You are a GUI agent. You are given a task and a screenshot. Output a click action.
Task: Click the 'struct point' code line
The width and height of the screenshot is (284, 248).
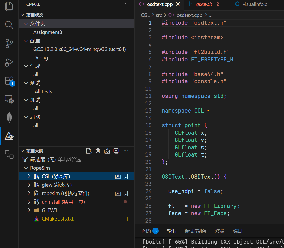click(x=184, y=125)
